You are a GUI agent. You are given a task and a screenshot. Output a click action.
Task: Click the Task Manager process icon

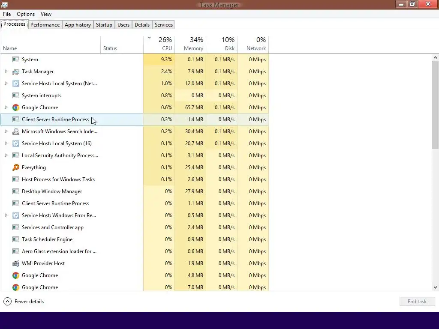(16, 72)
